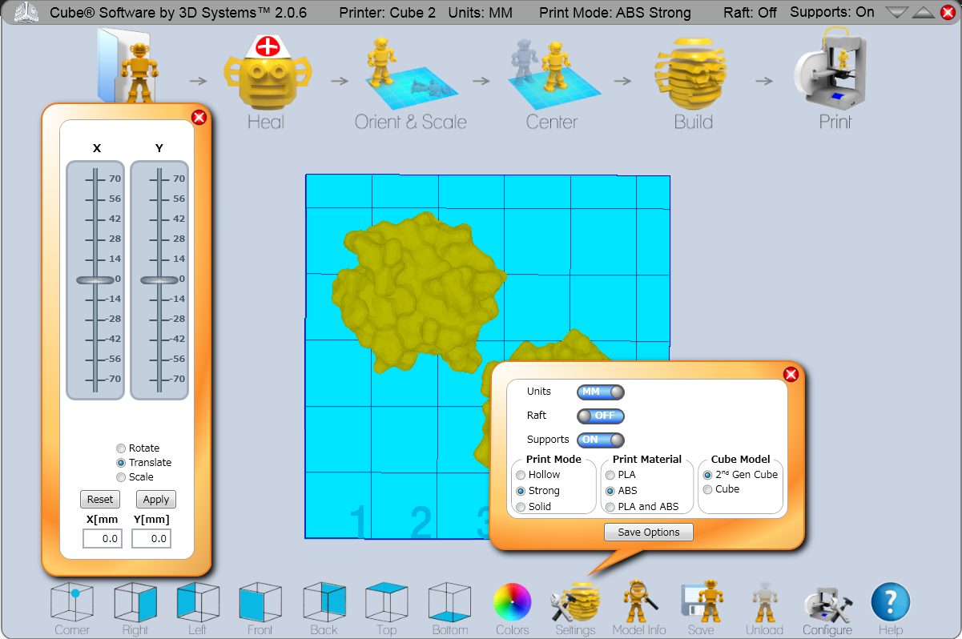
Task: Open the Colors wheel
Action: [x=513, y=603]
